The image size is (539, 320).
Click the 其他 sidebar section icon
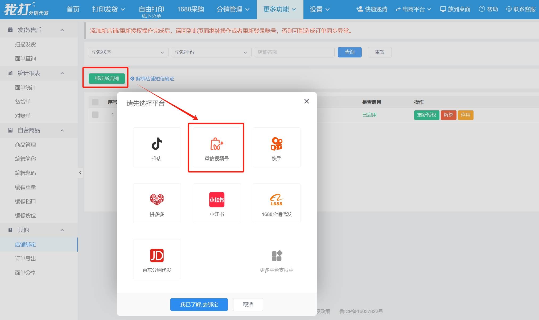pyautogui.click(x=10, y=230)
